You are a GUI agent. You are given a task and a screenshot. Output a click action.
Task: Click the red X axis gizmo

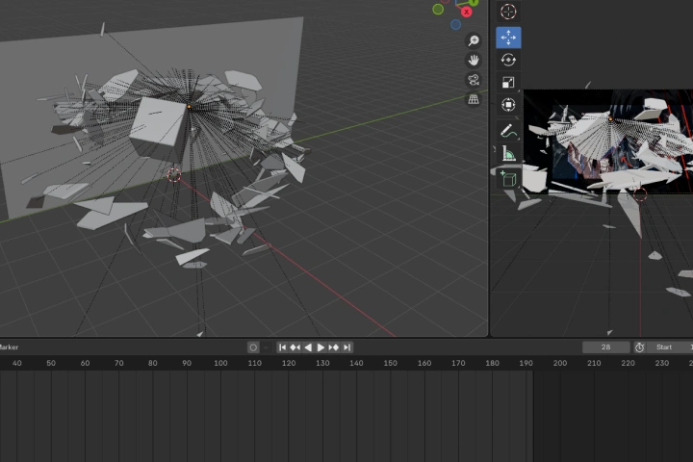(466, 12)
